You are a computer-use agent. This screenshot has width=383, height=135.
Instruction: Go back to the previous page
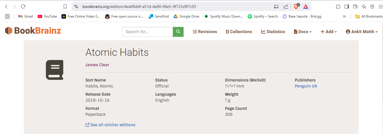[6, 6]
